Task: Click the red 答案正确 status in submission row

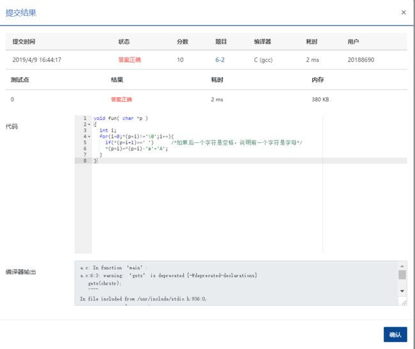Action: [x=130, y=60]
